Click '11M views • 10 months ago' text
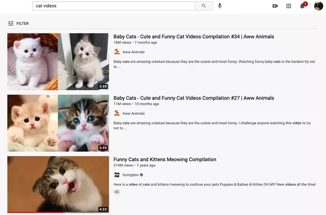The image size is (326, 215). (136, 104)
